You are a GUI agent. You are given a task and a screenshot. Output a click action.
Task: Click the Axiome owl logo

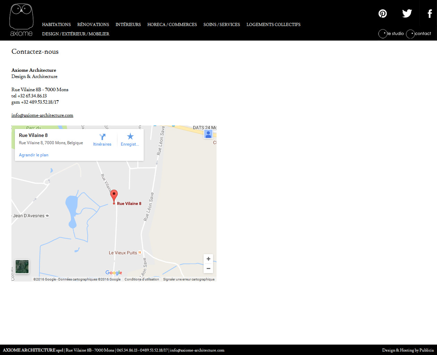coord(21,20)
